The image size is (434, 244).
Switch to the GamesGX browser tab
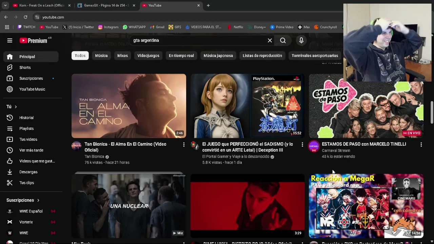(x=106, y=5)
